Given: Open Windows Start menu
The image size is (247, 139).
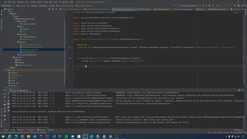Looking at the screenshot, I should click(x=3, y=136).
